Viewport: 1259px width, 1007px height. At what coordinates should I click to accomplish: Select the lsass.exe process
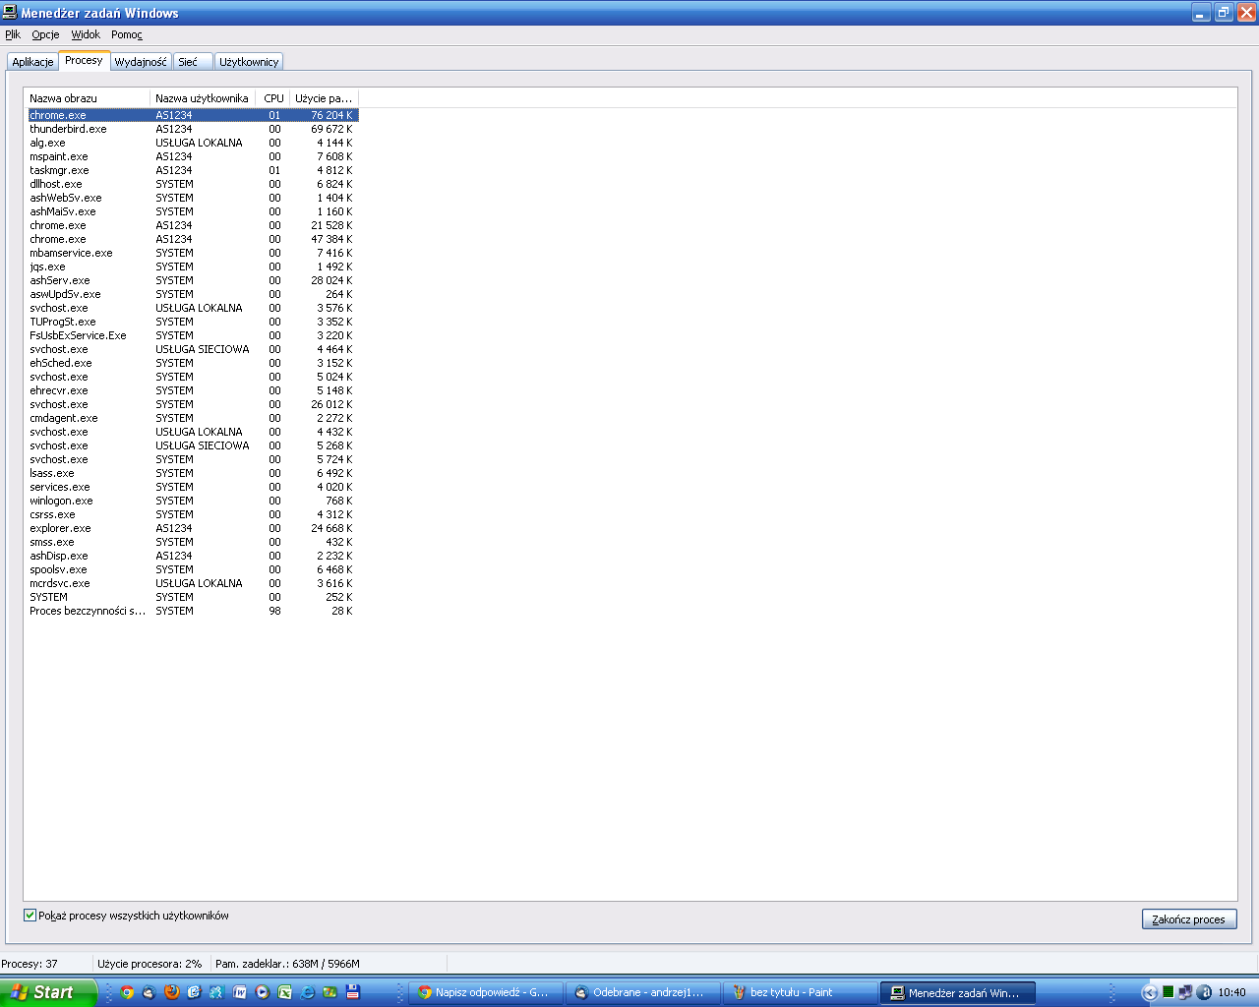point(193,473)
